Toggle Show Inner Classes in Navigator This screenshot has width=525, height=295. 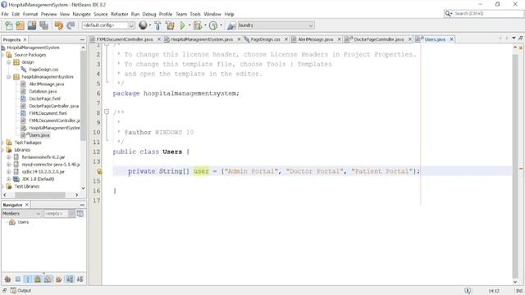click(x=48, y=279)
